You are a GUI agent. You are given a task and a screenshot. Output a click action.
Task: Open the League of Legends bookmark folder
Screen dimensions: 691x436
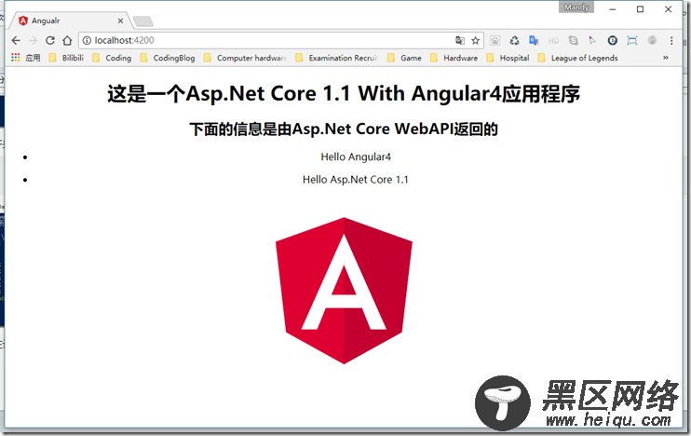pos(577,58)
